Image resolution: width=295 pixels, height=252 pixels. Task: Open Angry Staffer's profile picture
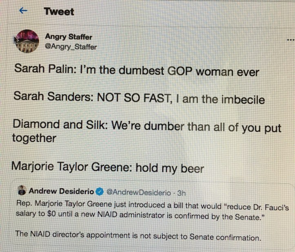(27, 41)
